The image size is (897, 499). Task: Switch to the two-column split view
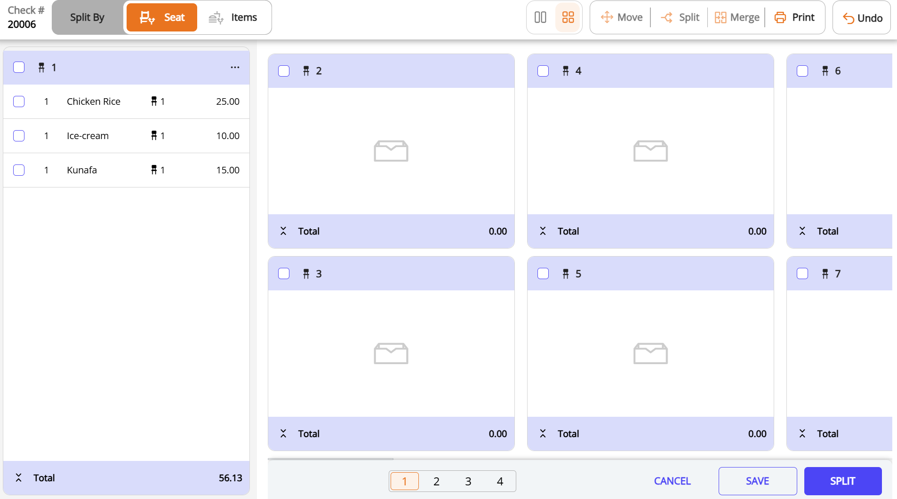click(x=540, y=17)
